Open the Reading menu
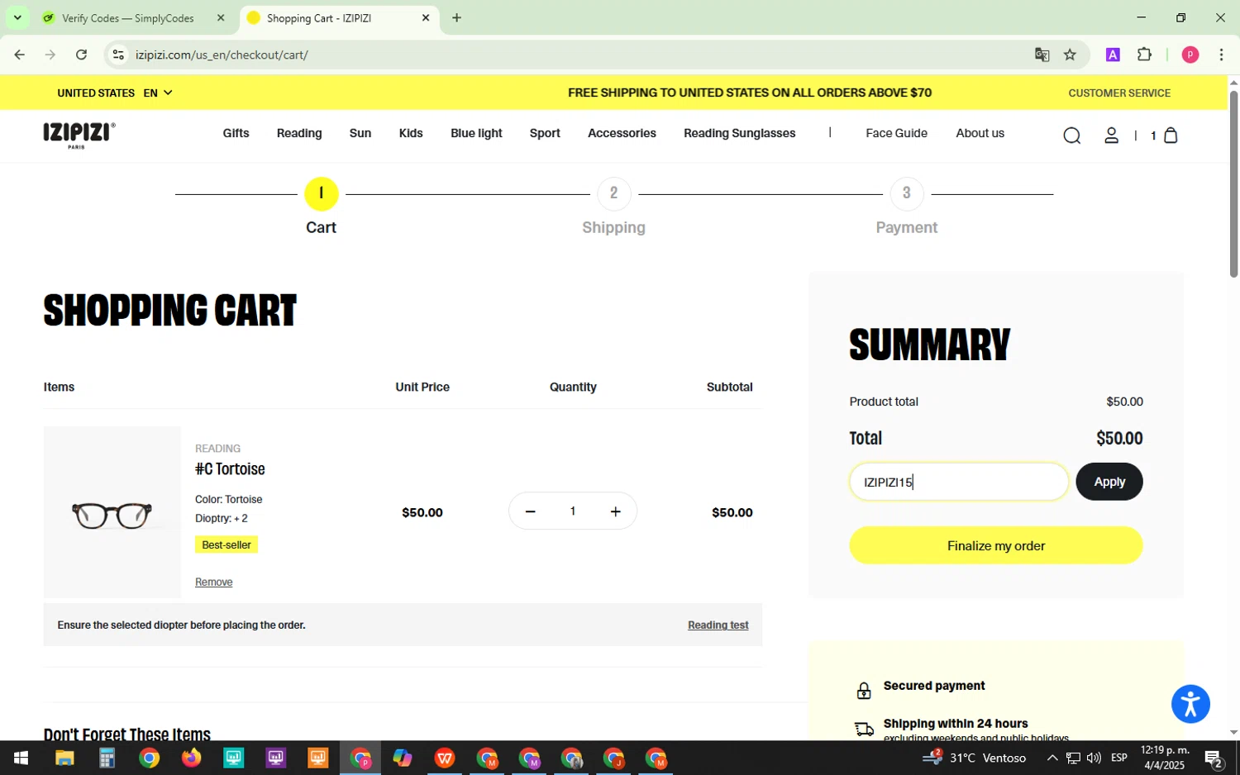Image resolution: width=1240 pixels, height=775 pixels. point(299,133)
